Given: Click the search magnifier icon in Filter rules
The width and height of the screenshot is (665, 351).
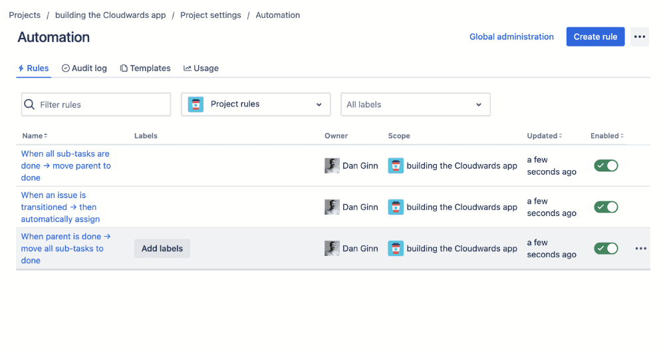Looking at the screenshot, I should coord(29,104).
